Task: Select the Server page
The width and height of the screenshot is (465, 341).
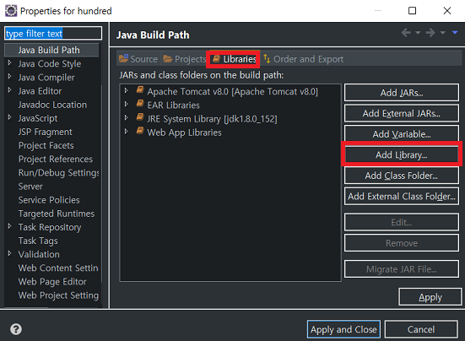Action: click(x=30, y=187)
